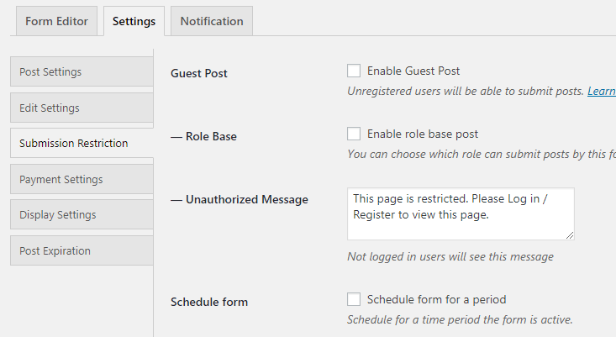The image size is (616, 337).
Task: Click the 'Schedule form for a period' label text
Action: (436, 299)
